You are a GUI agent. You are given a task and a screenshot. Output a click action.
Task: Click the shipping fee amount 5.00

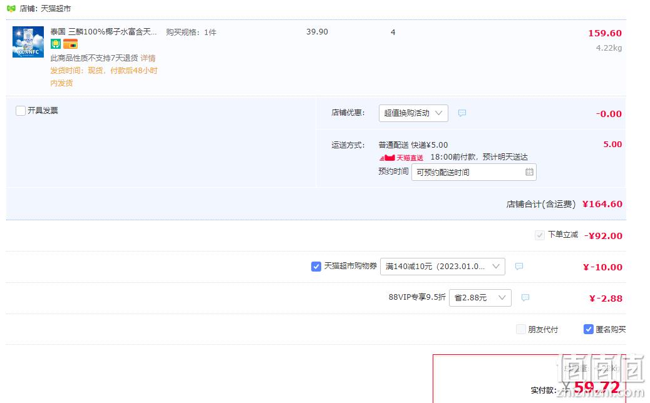(x=612, y=145)
